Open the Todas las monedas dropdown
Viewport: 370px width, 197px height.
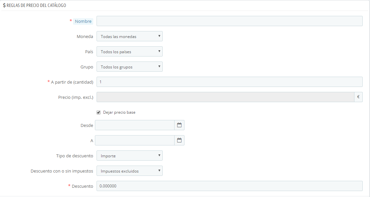point(129,36)
